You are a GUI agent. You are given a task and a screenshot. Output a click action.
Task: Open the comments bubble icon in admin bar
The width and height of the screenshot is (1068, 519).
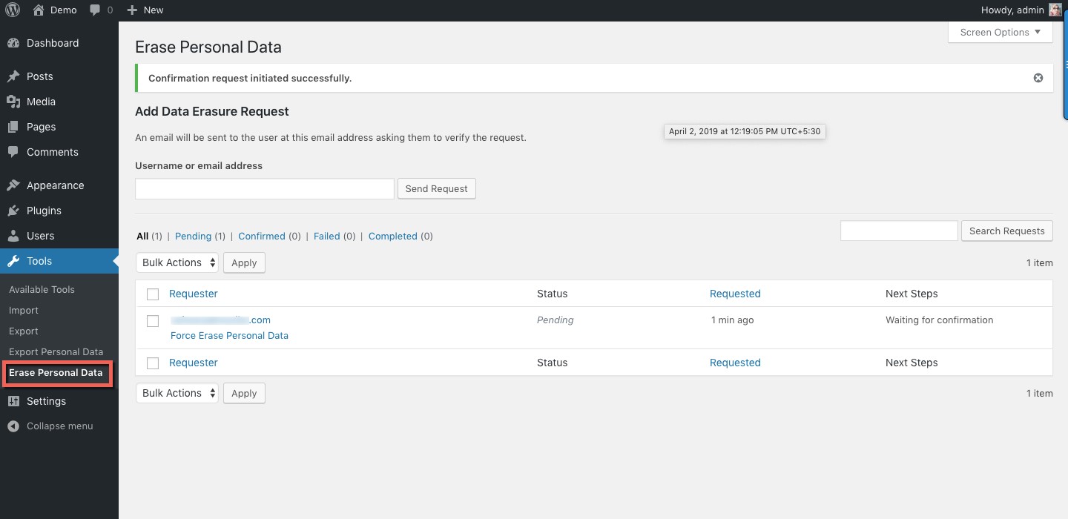coord(95,10)
